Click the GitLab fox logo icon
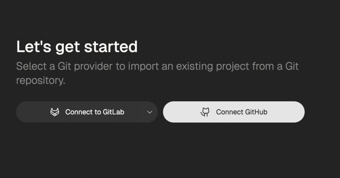Image resolution: width=340 pixels, height=178 pixels. pyautogui.click(x=55, y=112)
